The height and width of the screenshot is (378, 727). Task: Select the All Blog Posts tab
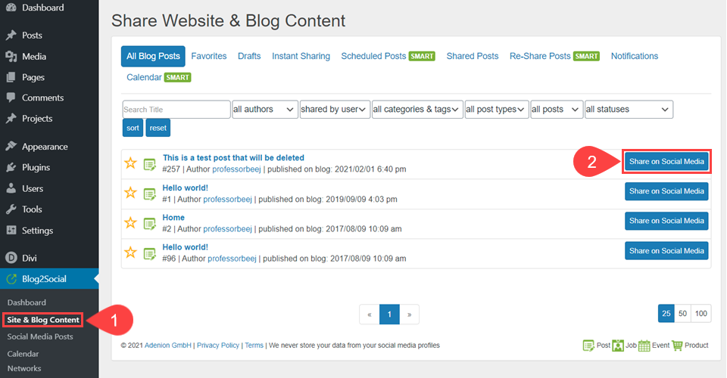pyautogui.click(x=153, y=57)
